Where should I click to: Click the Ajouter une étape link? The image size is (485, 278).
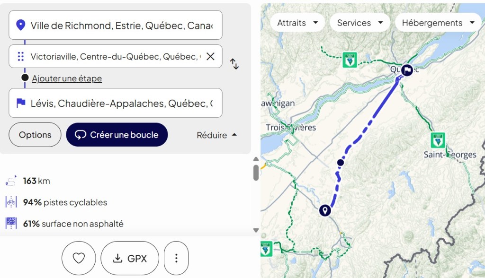(67, 78)
